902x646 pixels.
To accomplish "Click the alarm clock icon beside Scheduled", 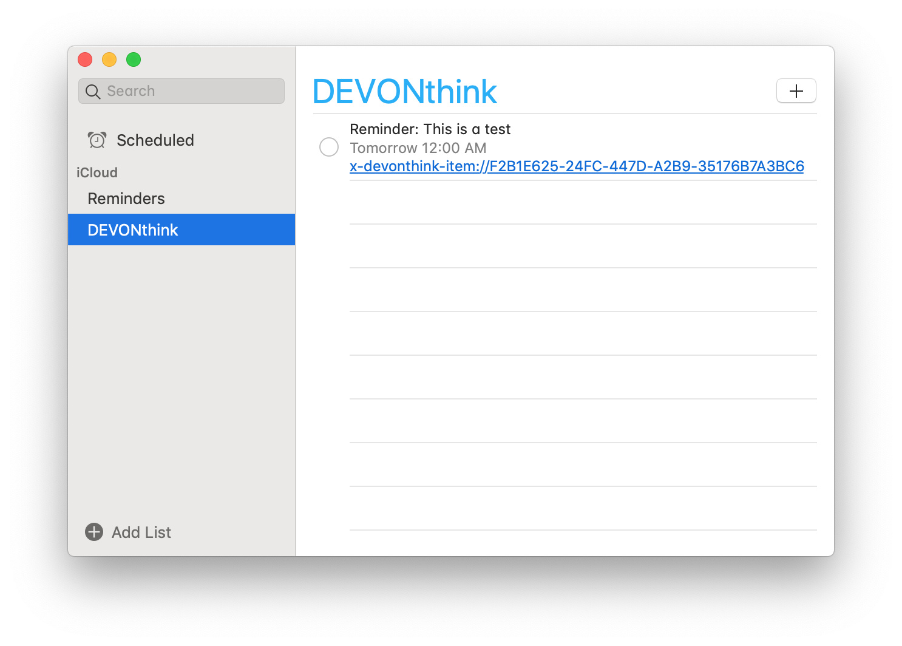I will (x=97, y=140).
